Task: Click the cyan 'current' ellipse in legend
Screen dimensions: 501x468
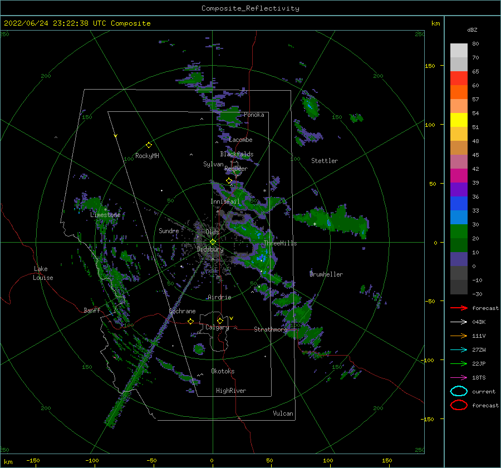Action: click(459, 391)
